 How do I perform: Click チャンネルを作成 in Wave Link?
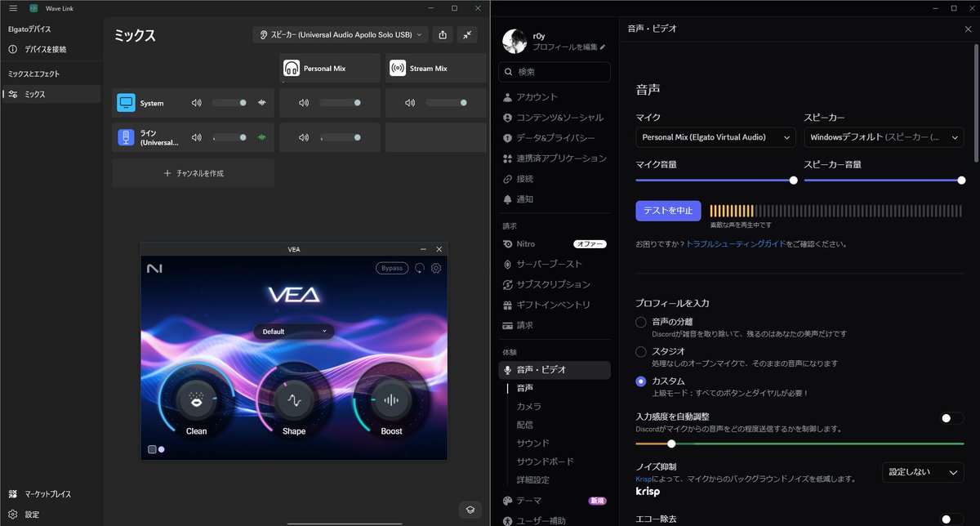(193, 173)
